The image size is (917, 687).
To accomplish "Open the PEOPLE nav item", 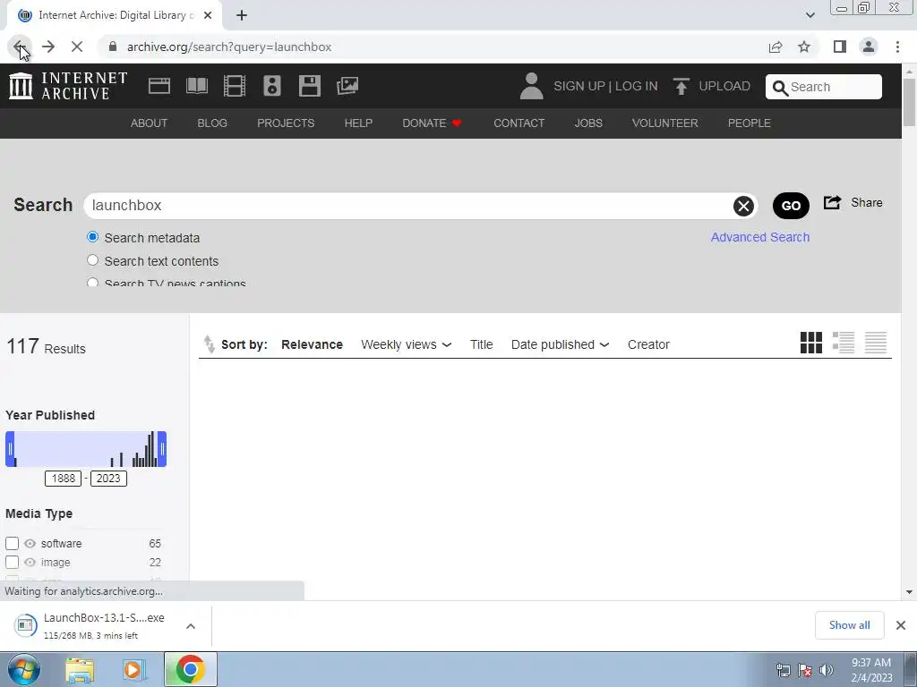I will point(750,123).
